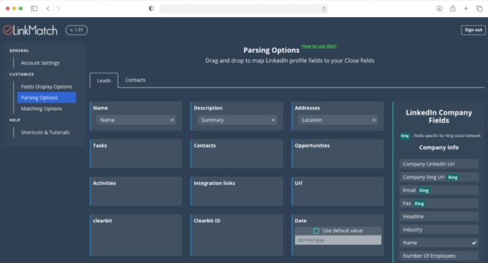
Task: Open a new tab with plus icon
Action: coord(466,9)
